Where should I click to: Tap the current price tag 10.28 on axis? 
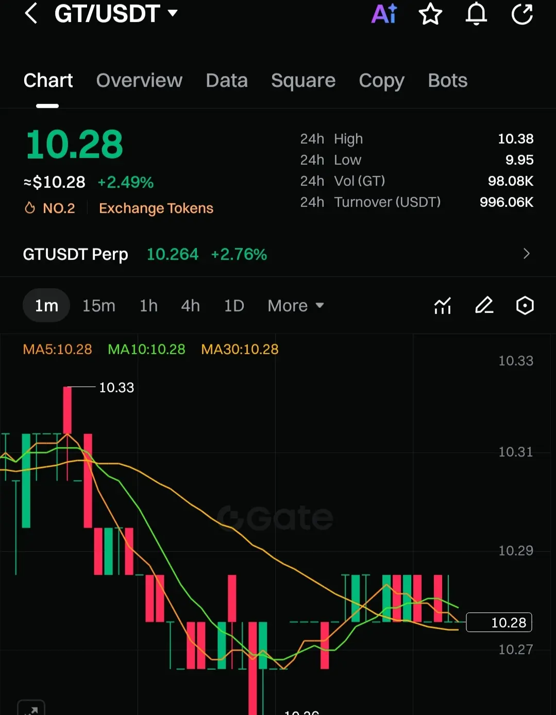(x=499, y=622)
